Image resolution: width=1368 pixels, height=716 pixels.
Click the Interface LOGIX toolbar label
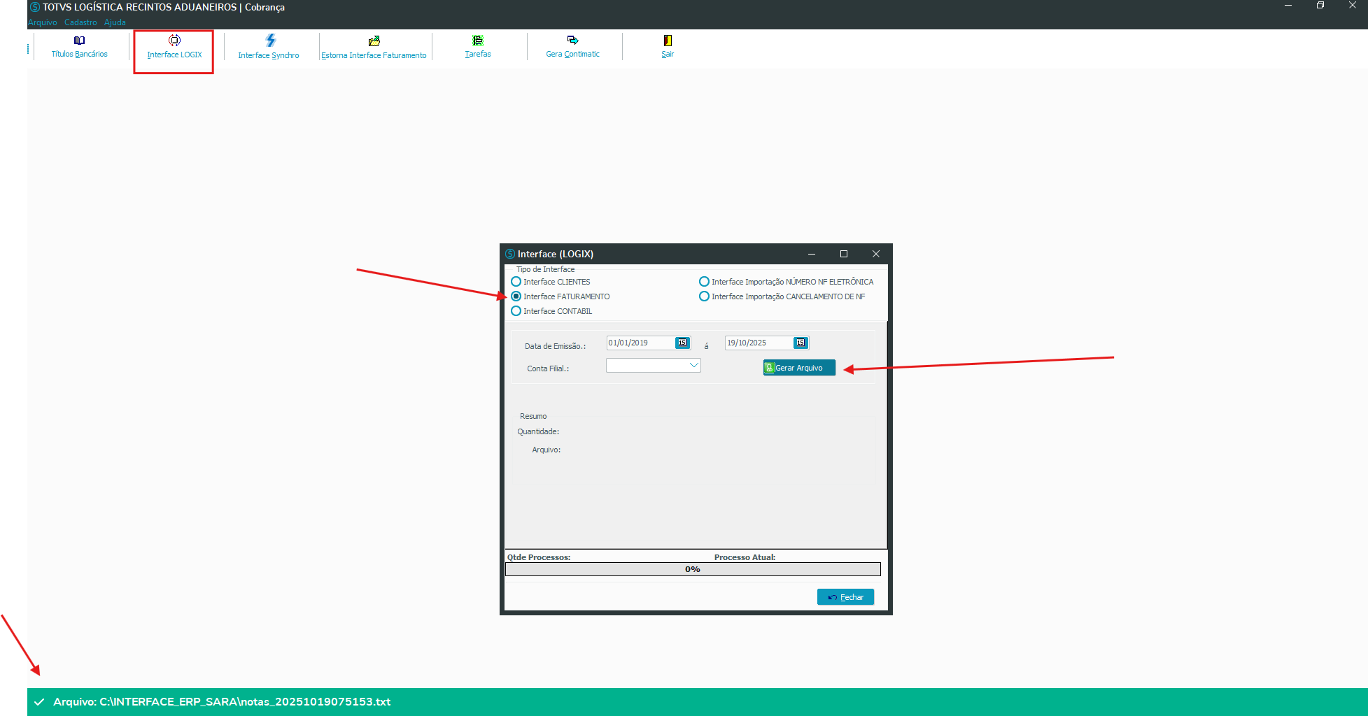coord(174,55)
